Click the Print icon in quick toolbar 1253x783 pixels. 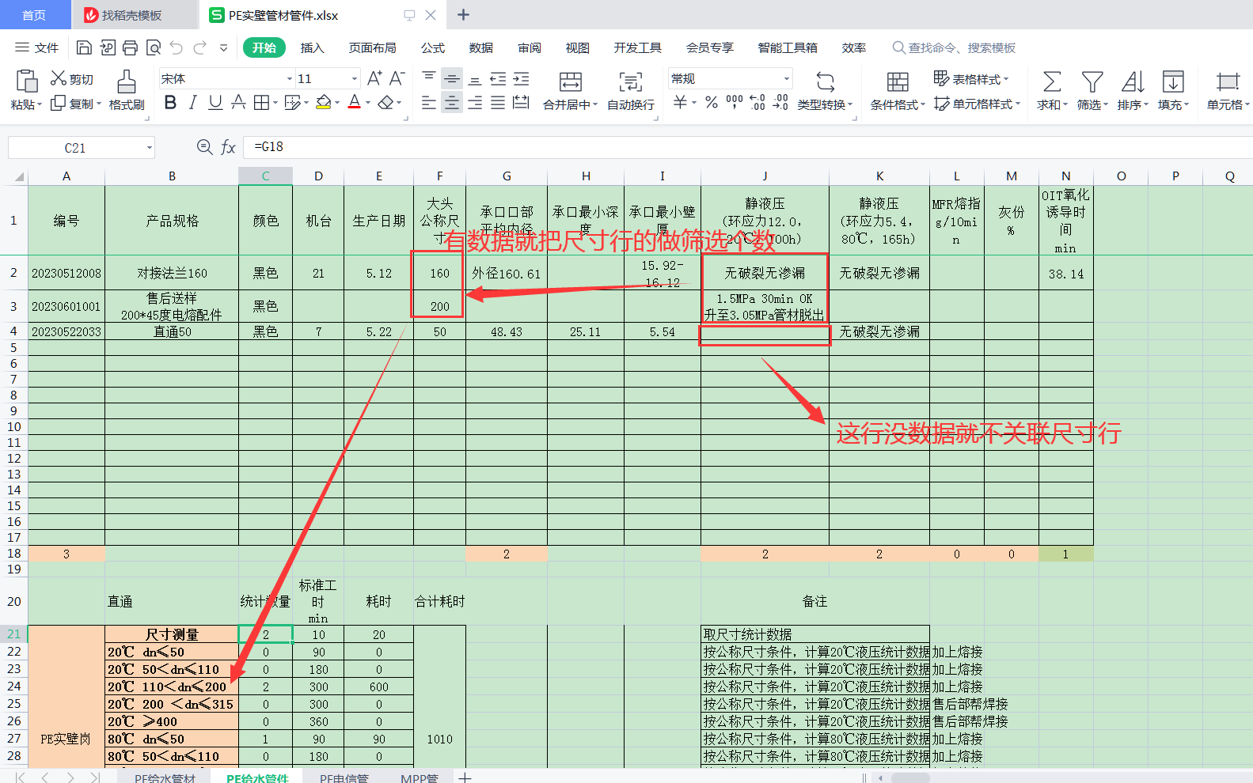(x=131, y=47)
